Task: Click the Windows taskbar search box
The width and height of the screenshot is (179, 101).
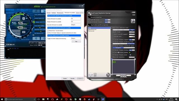Action: click(20, 99)
